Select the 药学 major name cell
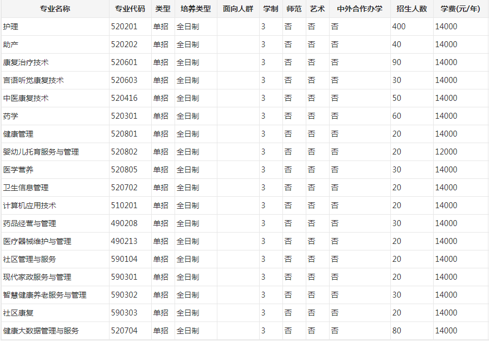Screen dimensions: 489x341 point(55,116)
